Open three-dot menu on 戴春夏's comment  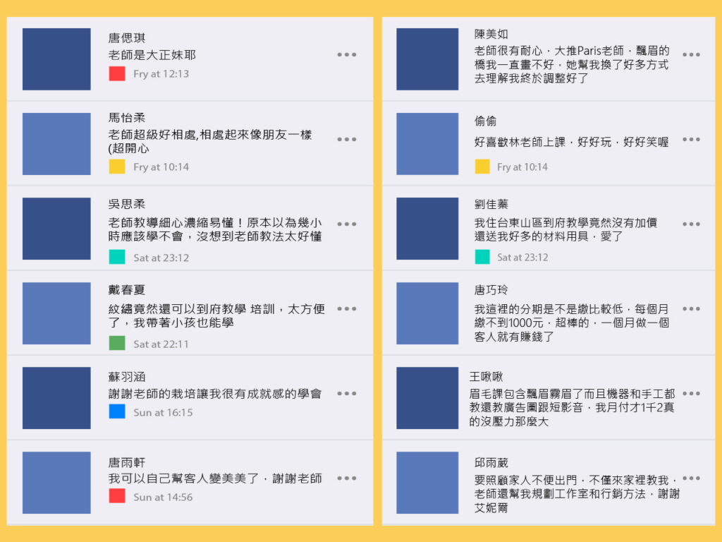(346, 309)
